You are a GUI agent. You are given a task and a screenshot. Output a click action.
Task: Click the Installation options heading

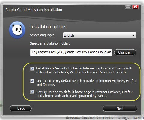point(48,27)
